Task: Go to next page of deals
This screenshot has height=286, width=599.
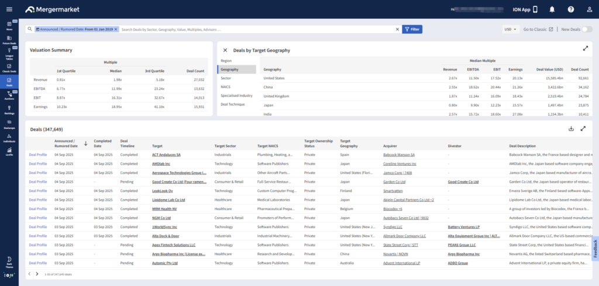Action: (37, 274)
